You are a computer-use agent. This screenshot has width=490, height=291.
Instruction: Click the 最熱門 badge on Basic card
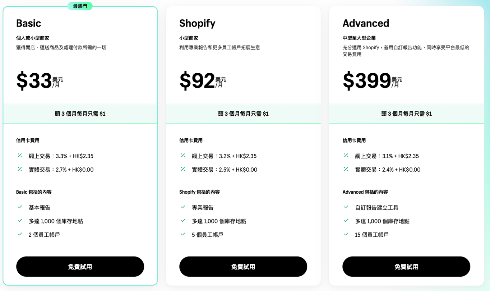pos(80,6)
